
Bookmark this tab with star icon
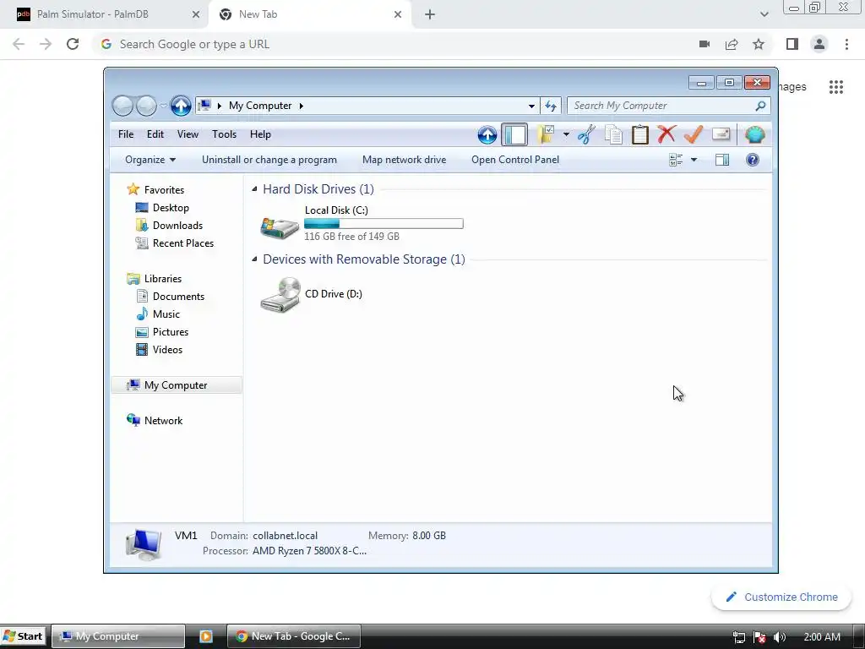[x=759, y=44]
